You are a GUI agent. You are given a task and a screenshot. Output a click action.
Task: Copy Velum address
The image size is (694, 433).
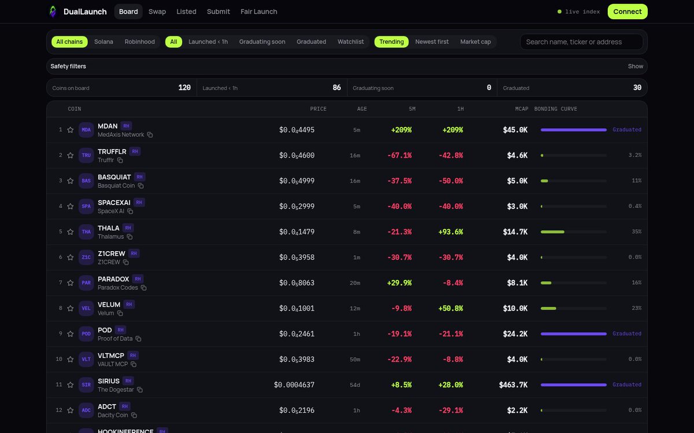pos(120,313)
